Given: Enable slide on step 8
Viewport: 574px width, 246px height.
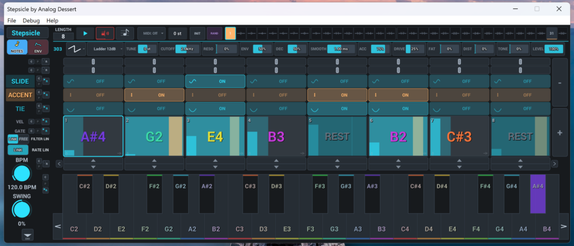Looking at the screenshot, I should [x=520, y=81].
